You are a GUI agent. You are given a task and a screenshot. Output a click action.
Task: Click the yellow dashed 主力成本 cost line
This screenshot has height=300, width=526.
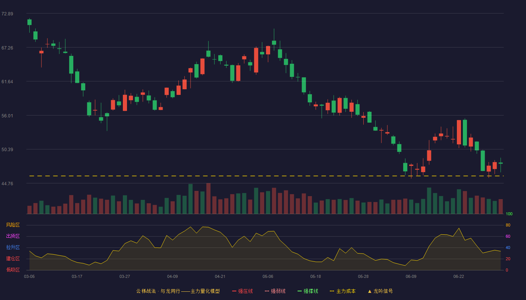[x=266, y=176]
